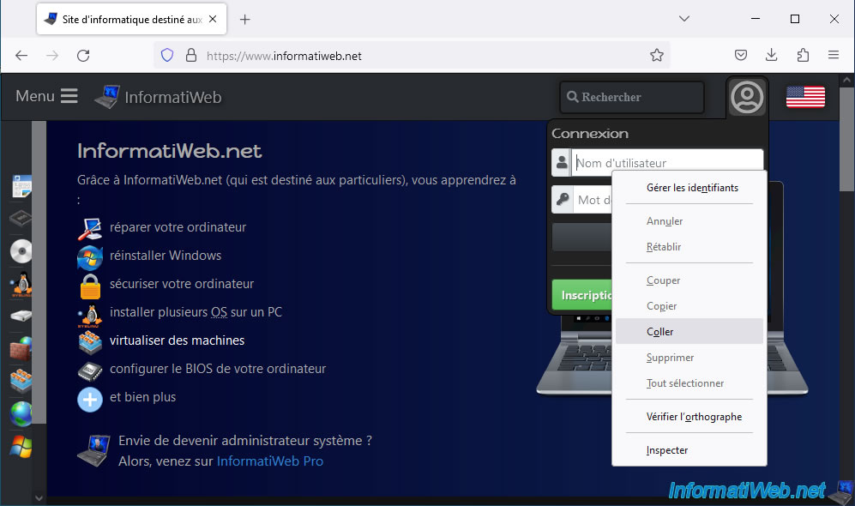Select Gérer les identifiants in context menu
The height and width of the screenshot is (506, 855).
689,188
